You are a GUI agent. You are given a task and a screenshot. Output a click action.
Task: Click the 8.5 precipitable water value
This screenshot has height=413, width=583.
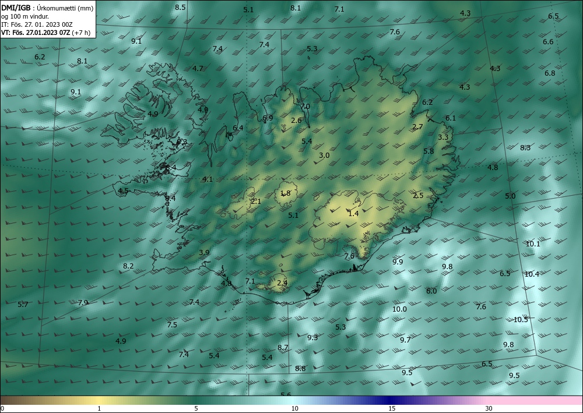pyautogui.click(x=180, y=7)
